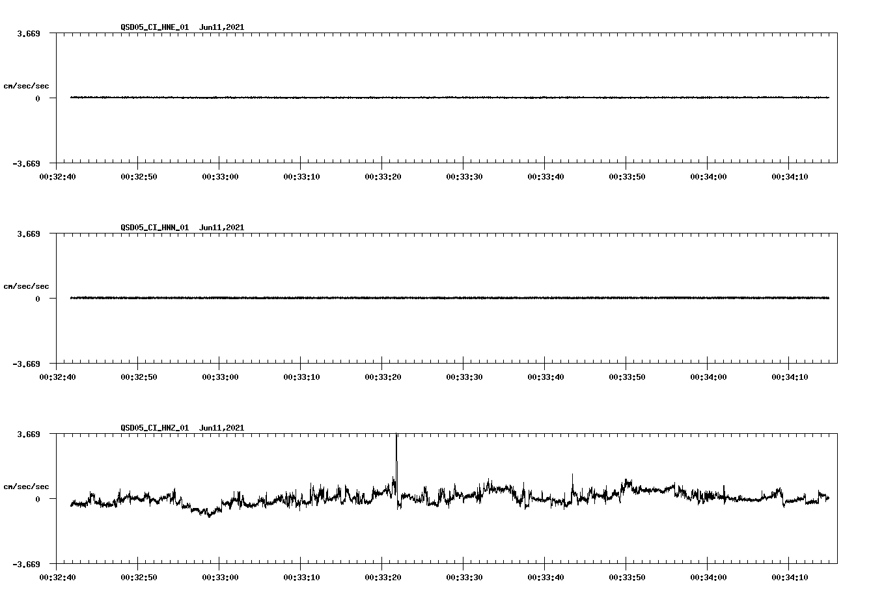Click the QSD05_CI_HNZ_01 channel title
Screen dimensions: 884x601
[155, 428]
